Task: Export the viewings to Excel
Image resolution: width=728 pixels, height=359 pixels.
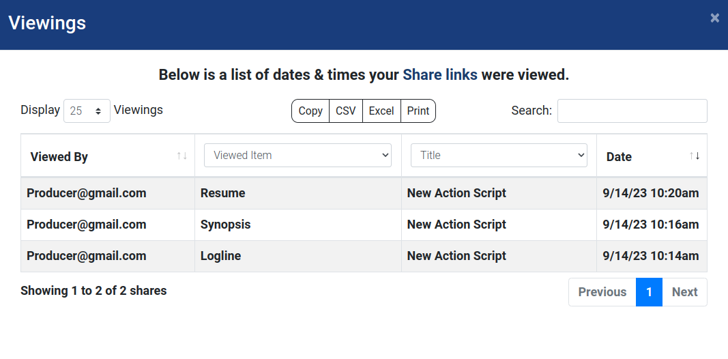Action: [381, 111]
